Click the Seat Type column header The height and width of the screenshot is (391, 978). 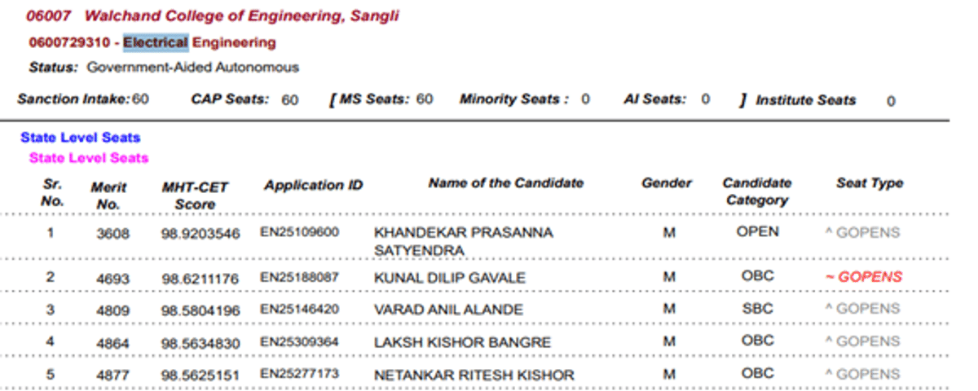point(870,183)
